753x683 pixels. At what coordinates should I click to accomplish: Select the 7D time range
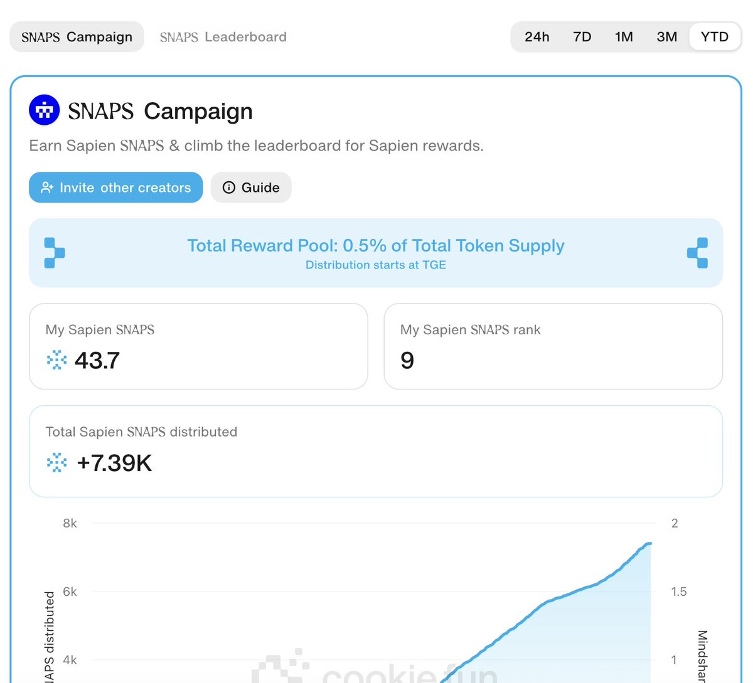pyautogui.click(x=582, y=37)
